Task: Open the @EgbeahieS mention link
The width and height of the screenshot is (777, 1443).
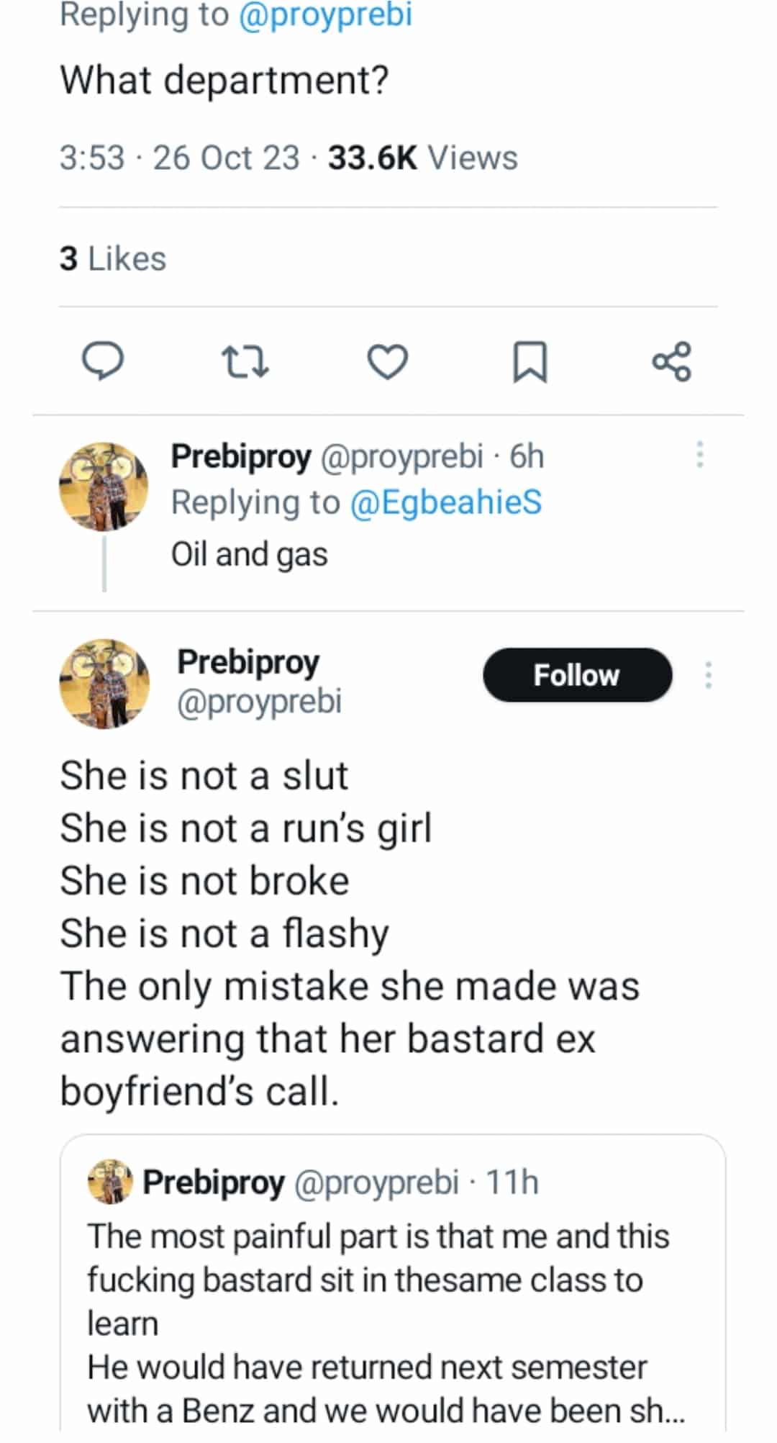Action: [446, 502]
